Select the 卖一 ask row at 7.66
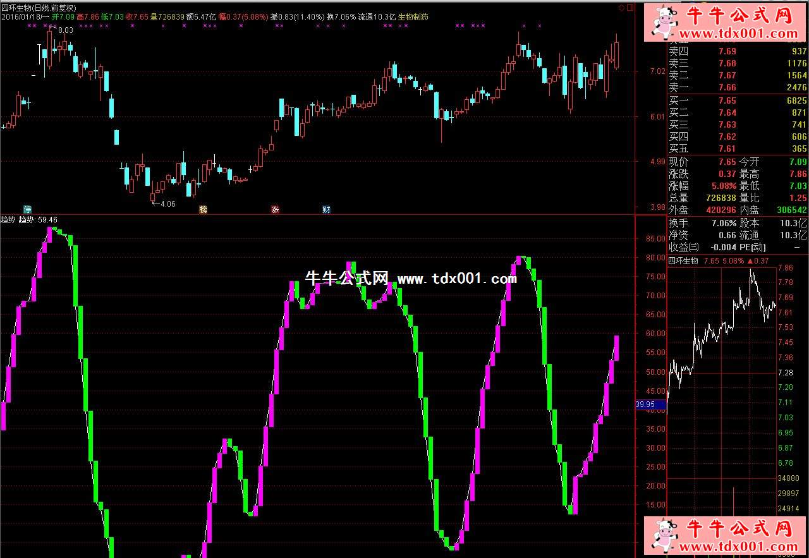Screen dimensions: 809x558 738,87
